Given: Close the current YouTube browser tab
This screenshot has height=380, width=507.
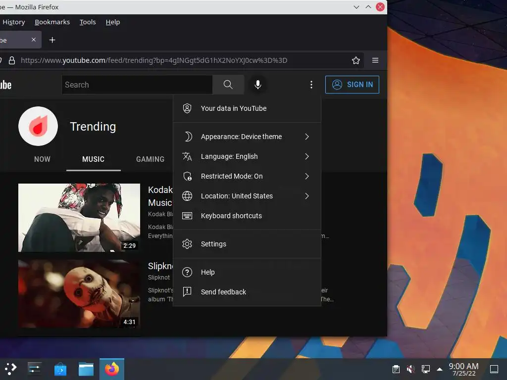Looking at the screenshot, I should click(34, 40).
